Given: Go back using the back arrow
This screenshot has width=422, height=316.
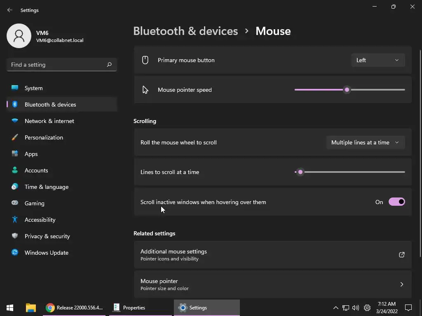Looking at the screenshot, I should click(x=10, y=10).
